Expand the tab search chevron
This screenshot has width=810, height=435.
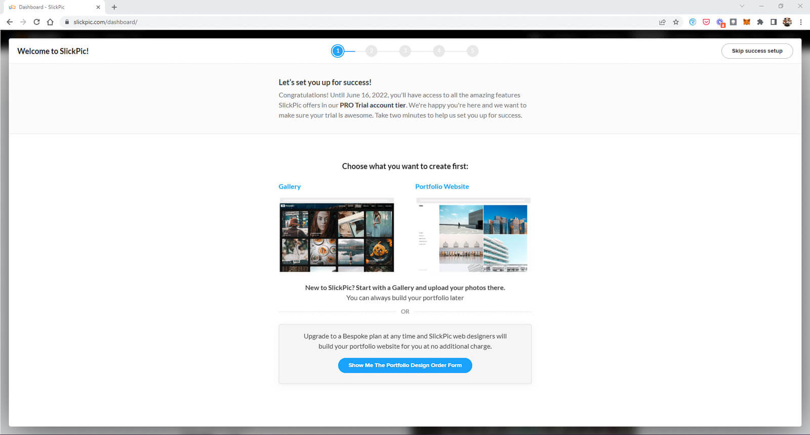(x=742, y=7)
